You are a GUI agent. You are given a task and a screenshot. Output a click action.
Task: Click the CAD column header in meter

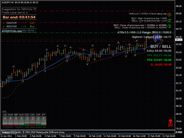point(32,115)
